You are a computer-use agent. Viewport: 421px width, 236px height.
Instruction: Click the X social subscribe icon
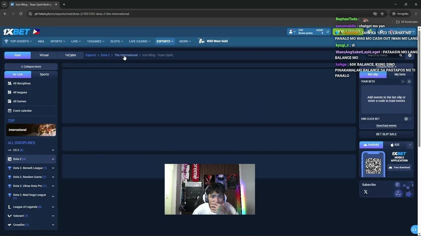point(366,192)
